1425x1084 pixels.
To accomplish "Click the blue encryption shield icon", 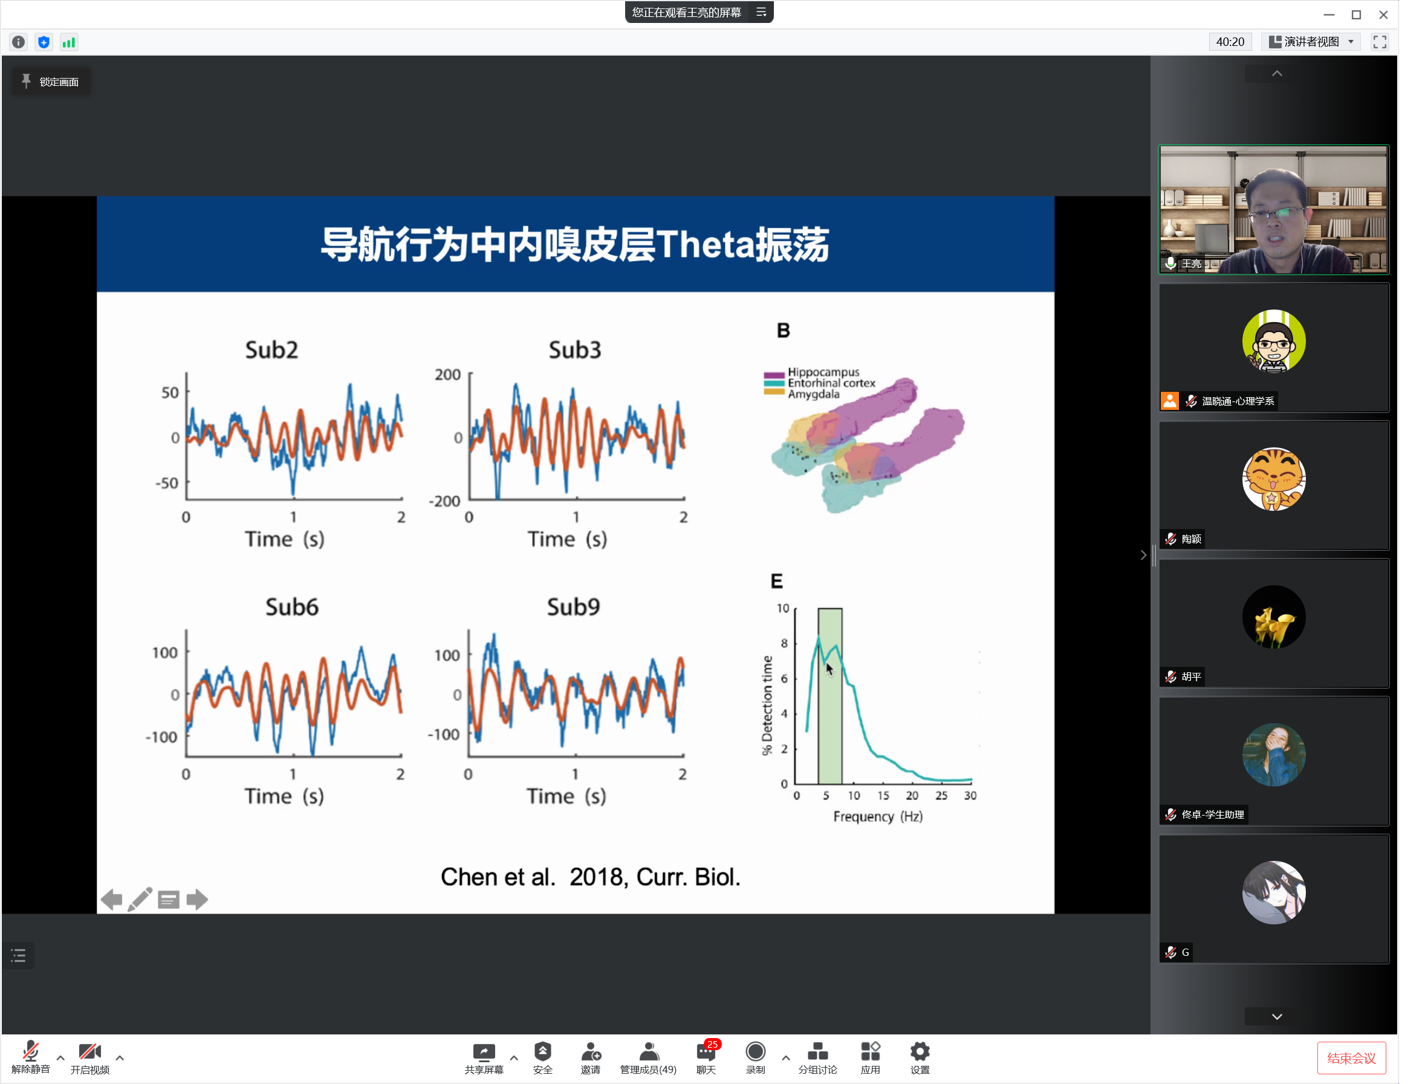I will coord(43,42).
